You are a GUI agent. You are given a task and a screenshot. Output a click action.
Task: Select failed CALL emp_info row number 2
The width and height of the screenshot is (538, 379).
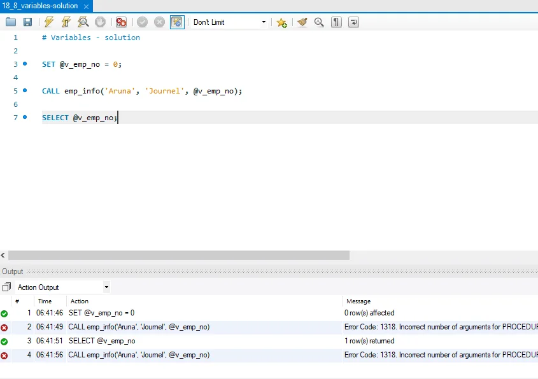coord(139,327)
